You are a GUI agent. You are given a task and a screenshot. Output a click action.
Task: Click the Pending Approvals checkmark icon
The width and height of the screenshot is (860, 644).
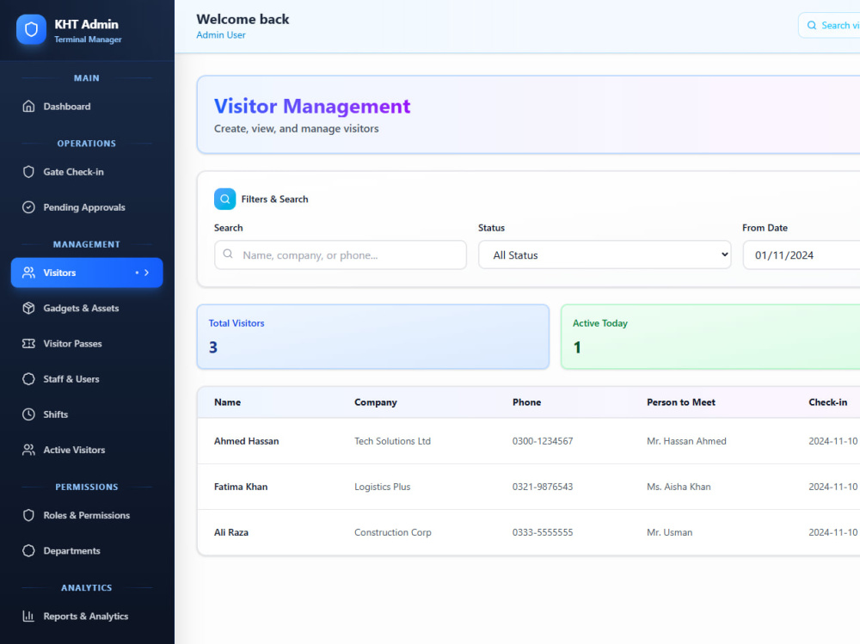pyautogui.click(x=28, y=207)
